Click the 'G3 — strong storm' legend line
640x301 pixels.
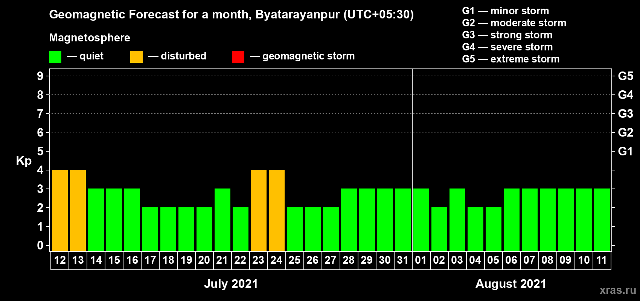click(x=507, y=35)
